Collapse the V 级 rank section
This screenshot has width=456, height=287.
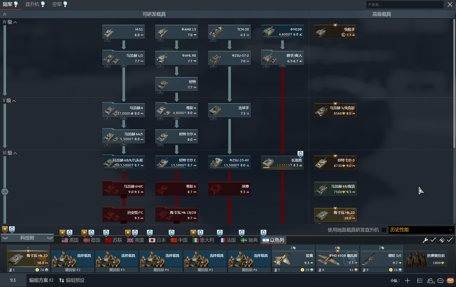9,101
